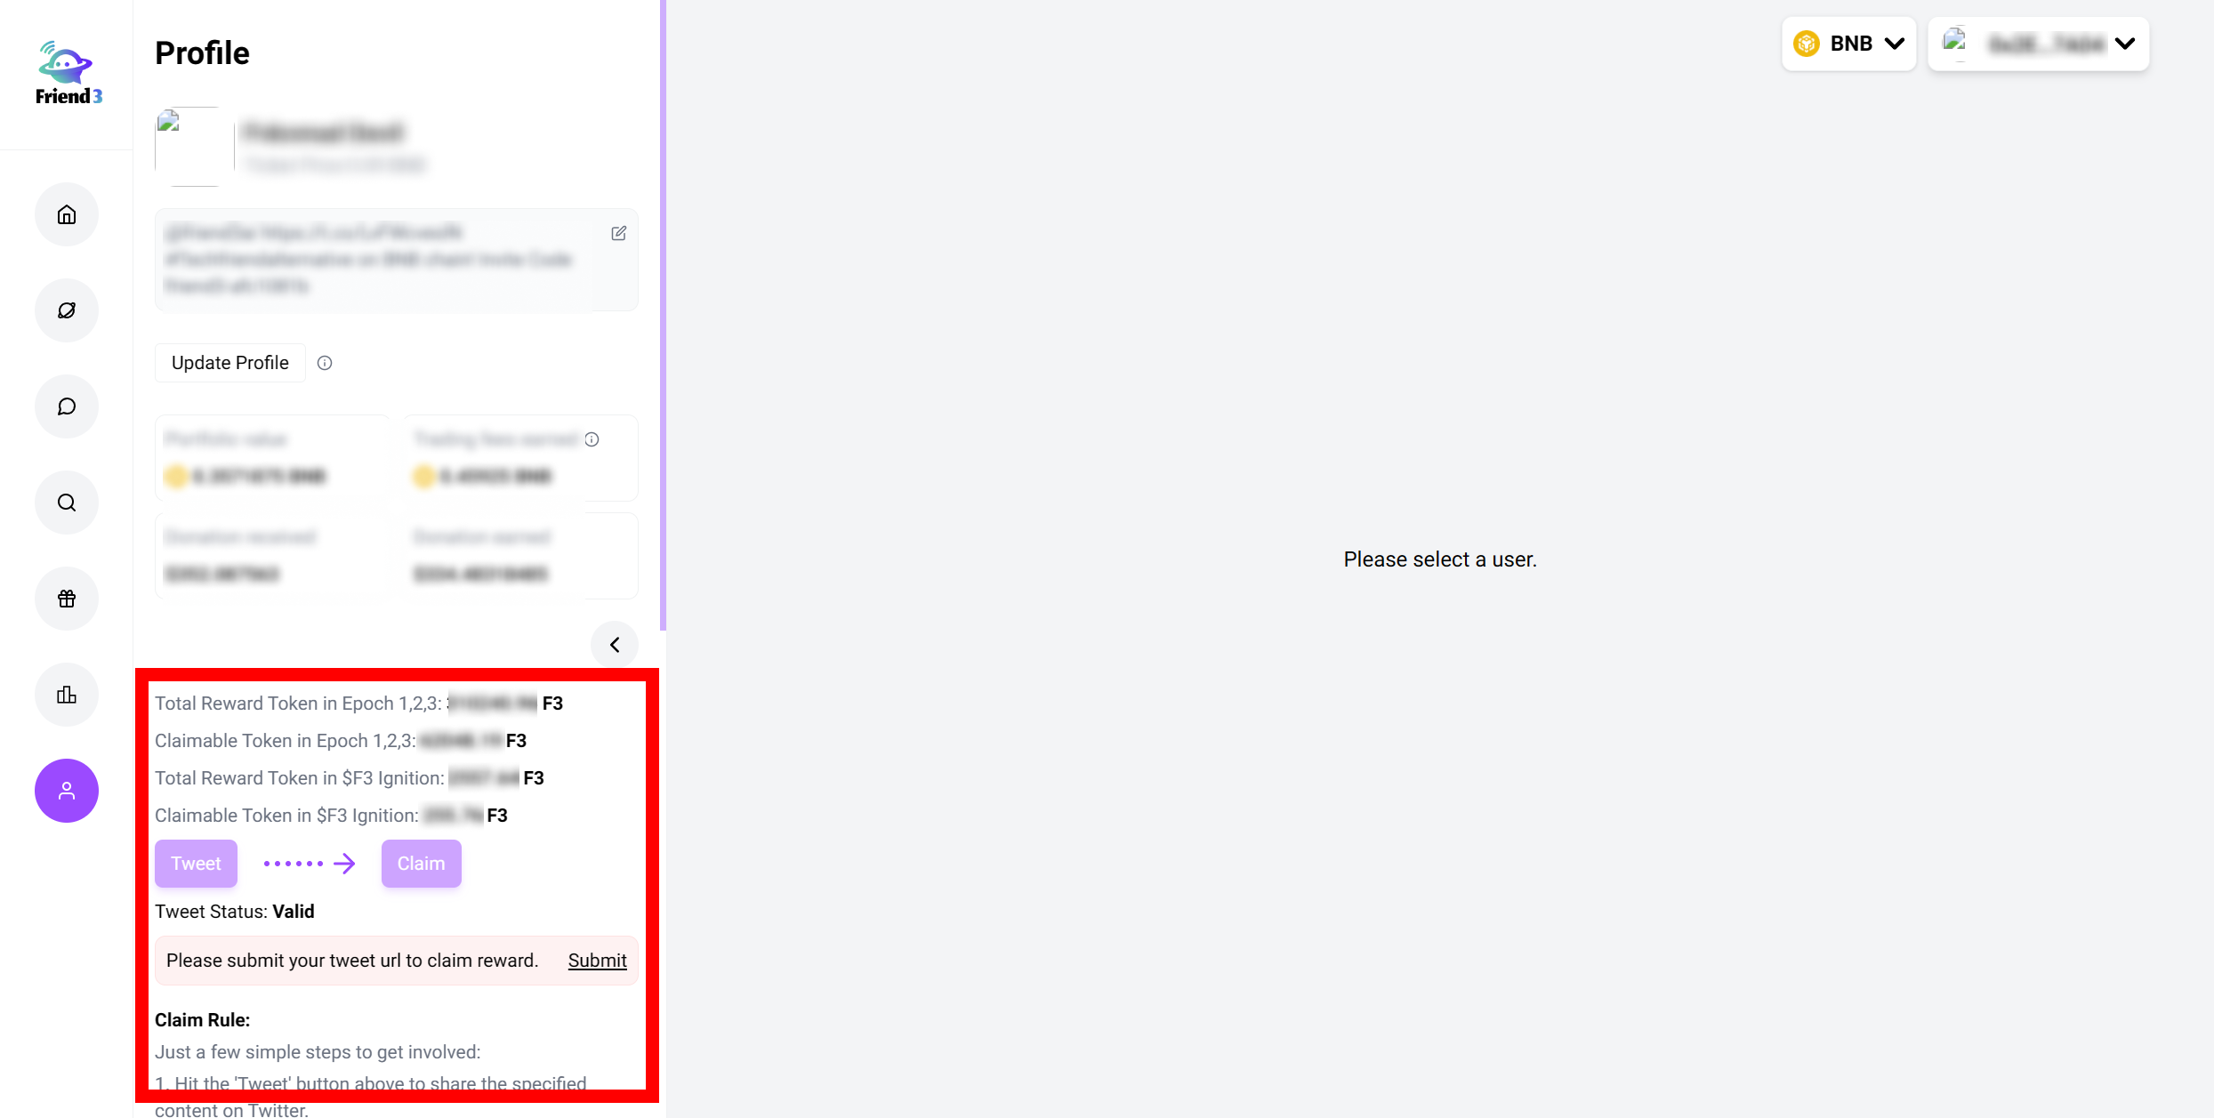Expand the BNB network dropdown

[x=1848, y=44]
